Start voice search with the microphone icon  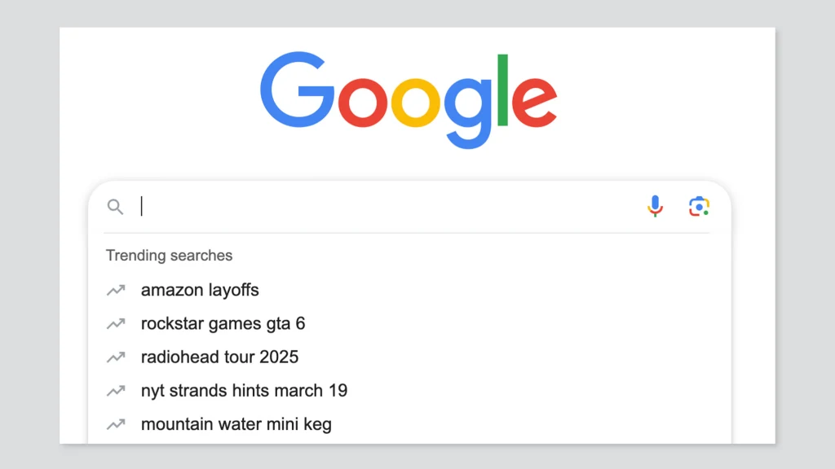point(655,206)
